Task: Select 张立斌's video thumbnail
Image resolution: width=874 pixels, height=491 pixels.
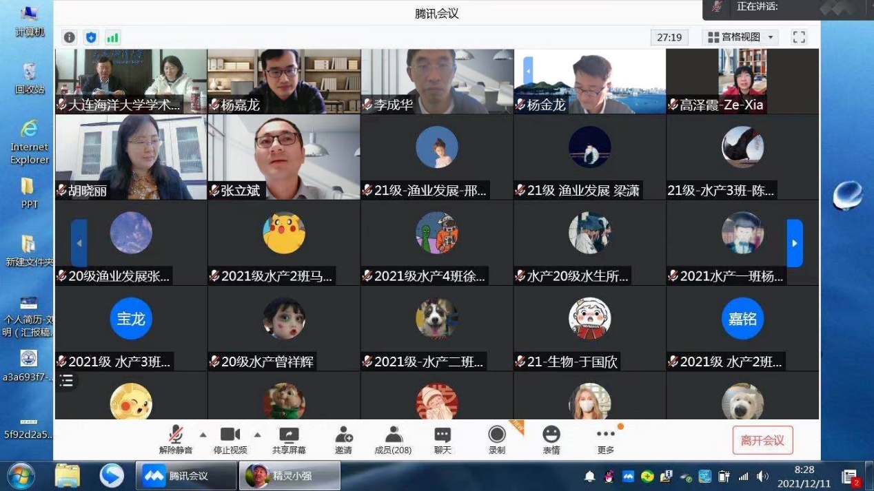Action: point(284,157)
